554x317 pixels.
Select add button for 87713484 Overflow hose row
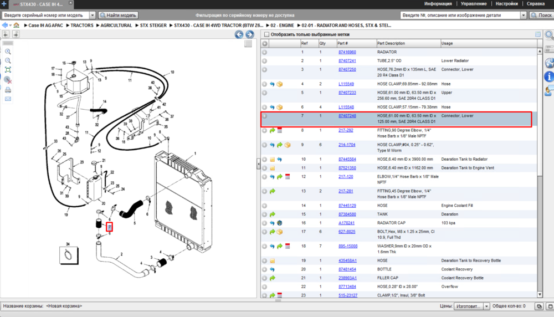[264, 287]
